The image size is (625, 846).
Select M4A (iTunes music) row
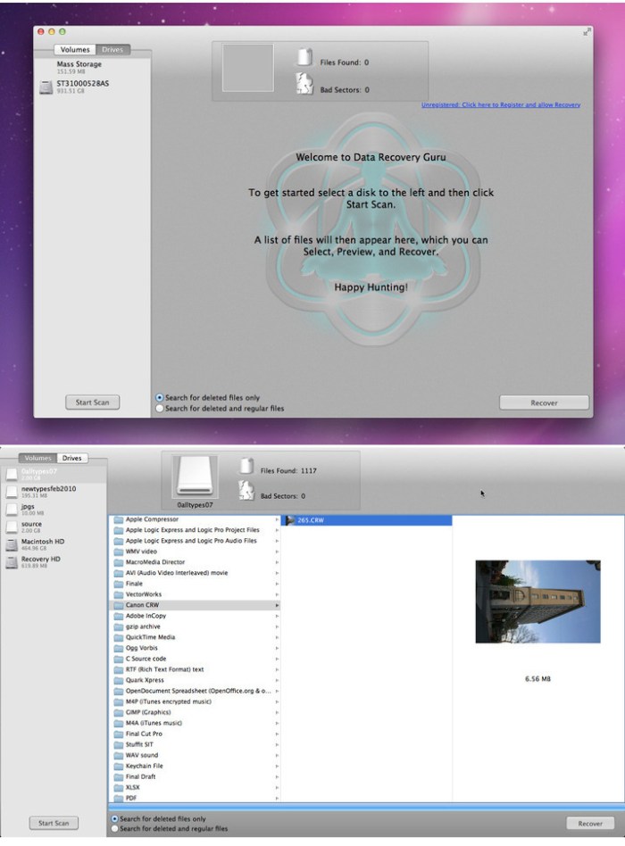click(195, 723)
